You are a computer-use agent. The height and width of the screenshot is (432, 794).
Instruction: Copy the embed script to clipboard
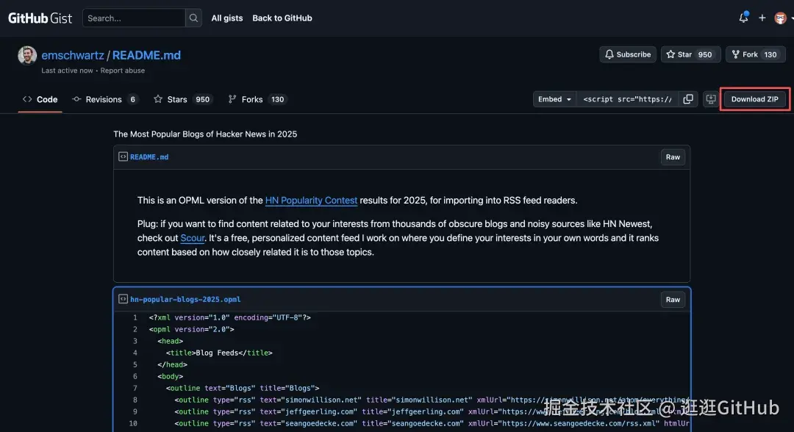[x=688, y=99]
